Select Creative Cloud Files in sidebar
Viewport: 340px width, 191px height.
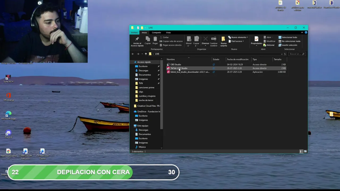click(147, 106)
